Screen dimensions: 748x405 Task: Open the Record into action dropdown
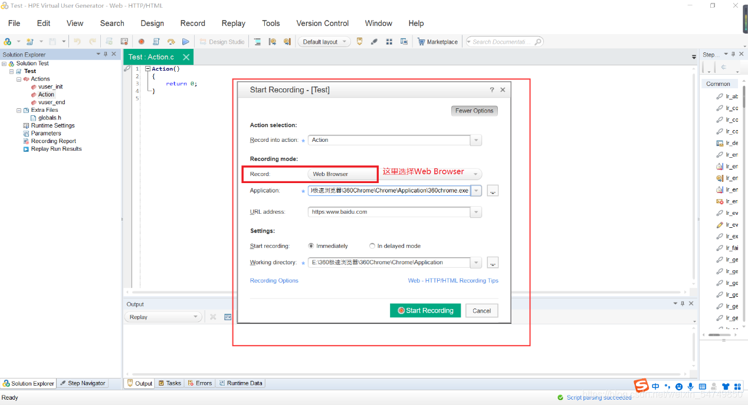(476, 140)
